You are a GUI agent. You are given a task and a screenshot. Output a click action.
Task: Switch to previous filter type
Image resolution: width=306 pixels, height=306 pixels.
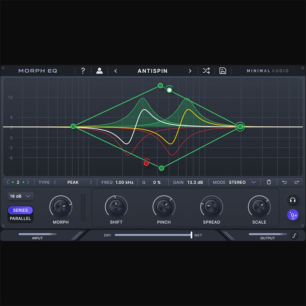click(x=55, y=182)
